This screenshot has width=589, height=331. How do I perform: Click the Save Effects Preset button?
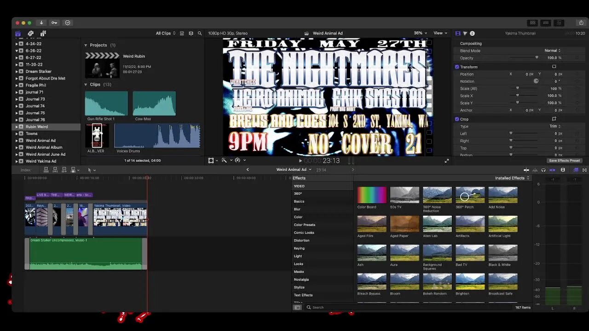(564, 160)
